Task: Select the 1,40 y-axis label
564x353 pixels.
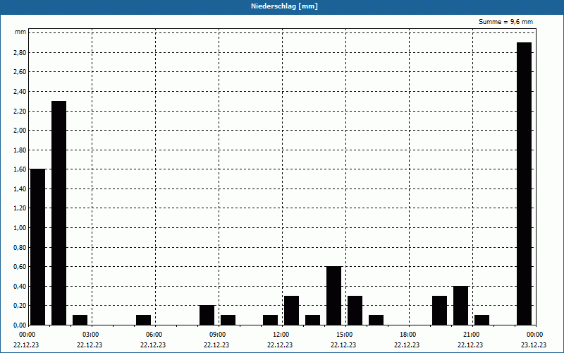Action: pyautogui.click(x=20, y=189)
